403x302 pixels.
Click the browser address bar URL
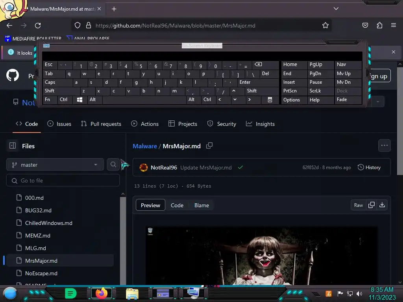(x=175, y=26)
